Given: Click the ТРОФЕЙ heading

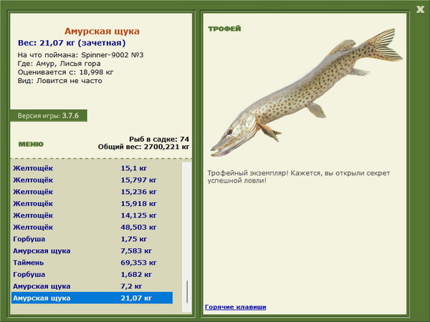Looking at the screenshot, I should (x=224, y=29).
